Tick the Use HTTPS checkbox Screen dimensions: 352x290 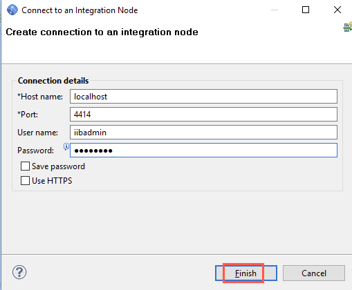pos(25,181)
